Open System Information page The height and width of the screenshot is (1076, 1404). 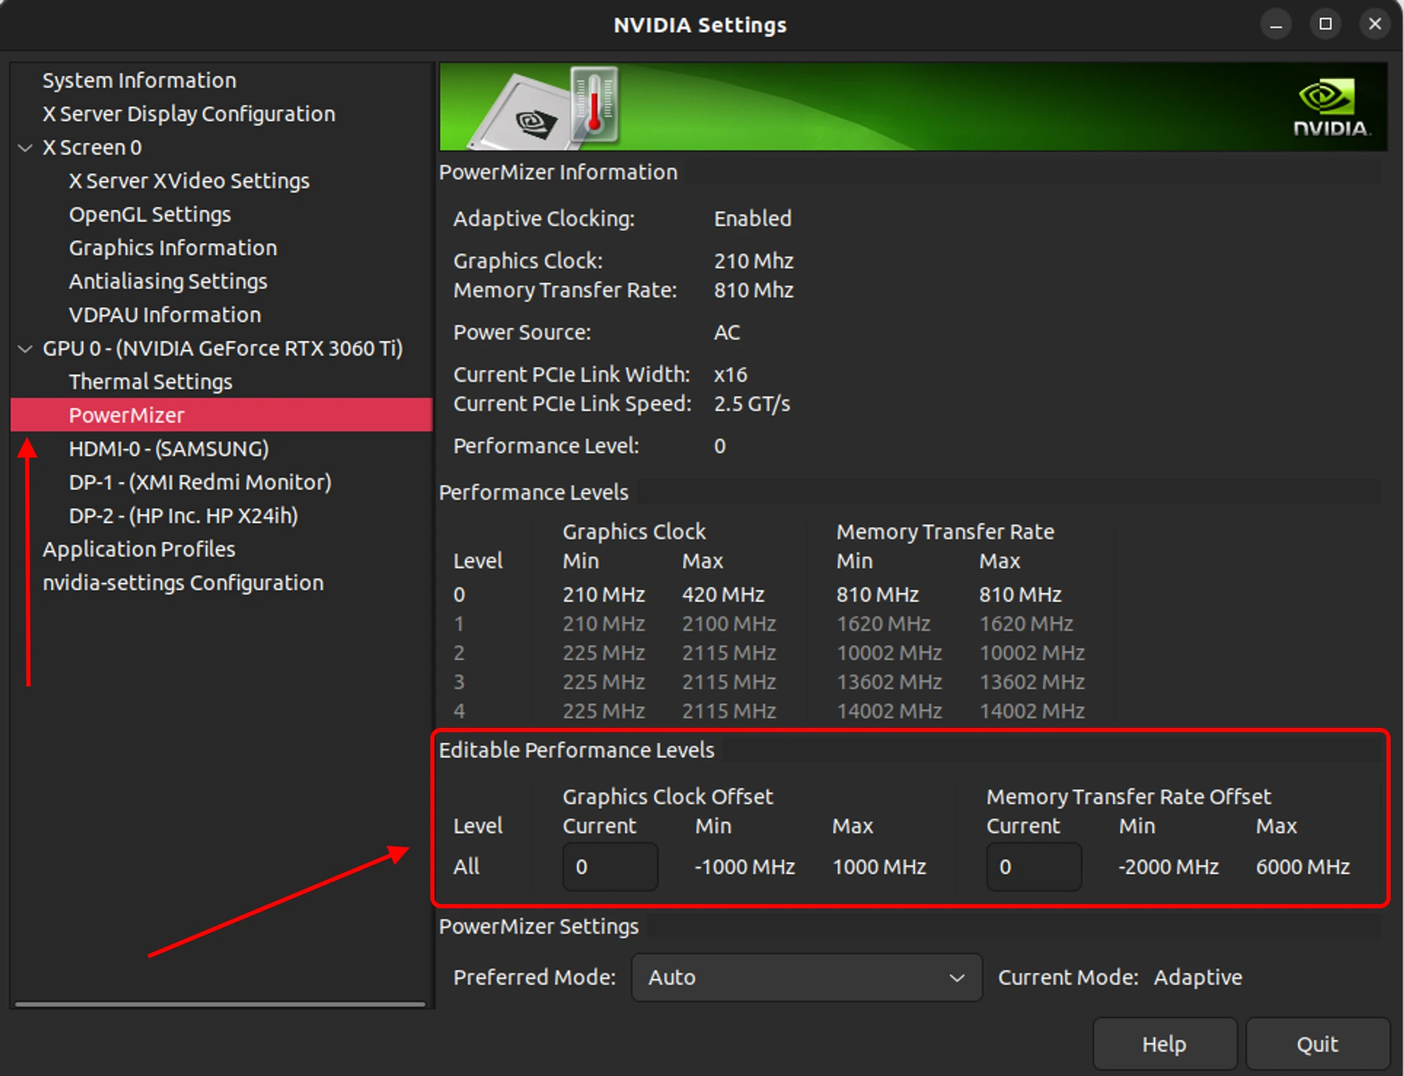pos(139,81)
